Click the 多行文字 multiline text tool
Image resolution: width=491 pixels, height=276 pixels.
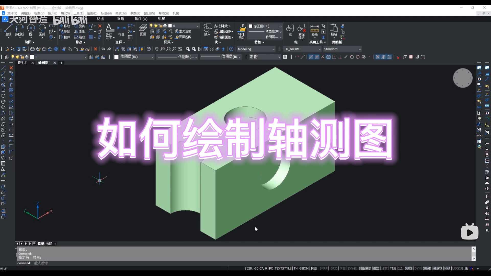click(110, 31)
